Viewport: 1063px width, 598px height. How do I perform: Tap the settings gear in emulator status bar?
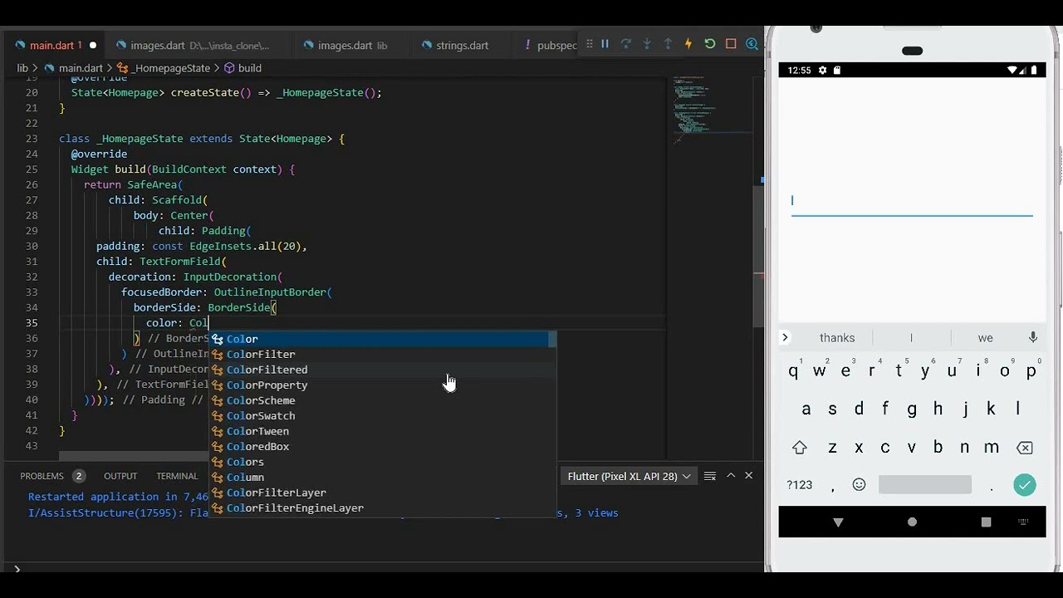pyautogui.click(x=822, y=71)
